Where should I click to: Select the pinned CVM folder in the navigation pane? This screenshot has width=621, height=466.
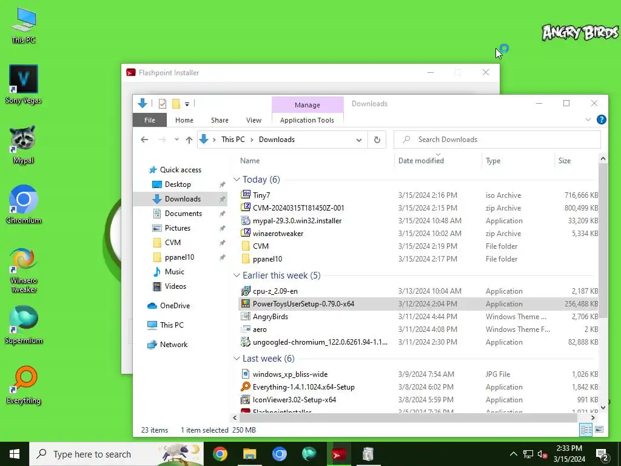173,243
